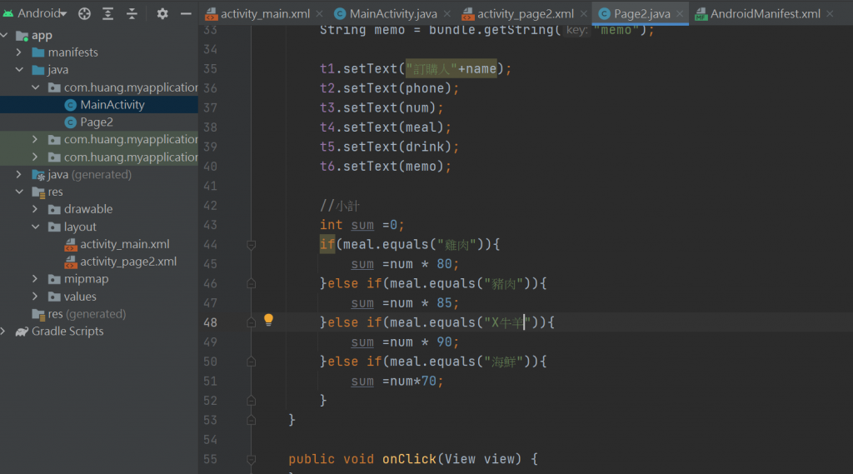Screen dimensions: 853x474
Task: Select res (generated) folder row
Action: [x=99, y=314]
